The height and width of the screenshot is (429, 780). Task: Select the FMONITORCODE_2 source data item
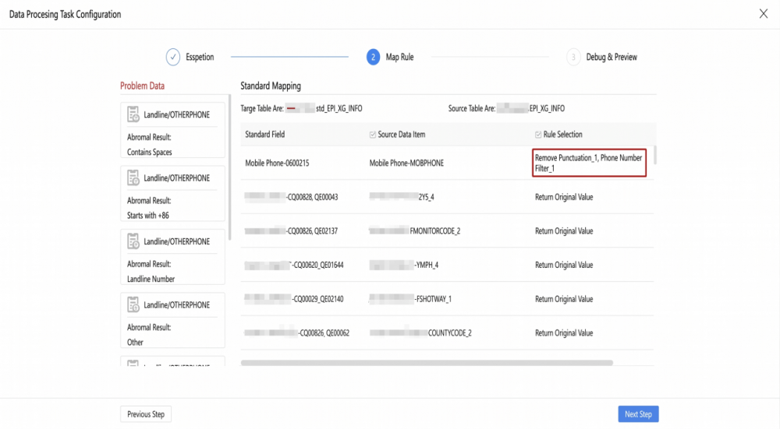[x=415, y=231]
